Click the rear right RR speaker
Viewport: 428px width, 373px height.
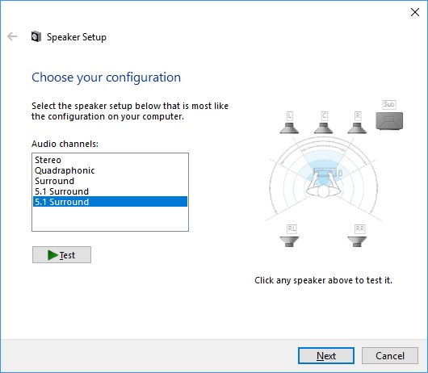(357, 241)
